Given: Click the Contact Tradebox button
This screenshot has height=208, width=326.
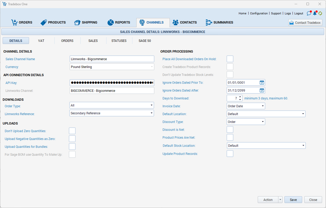Looking at the screenshot, I should click(305, 23).
